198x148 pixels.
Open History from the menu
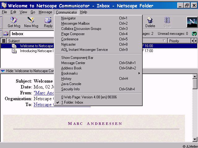tap(98, 79)
